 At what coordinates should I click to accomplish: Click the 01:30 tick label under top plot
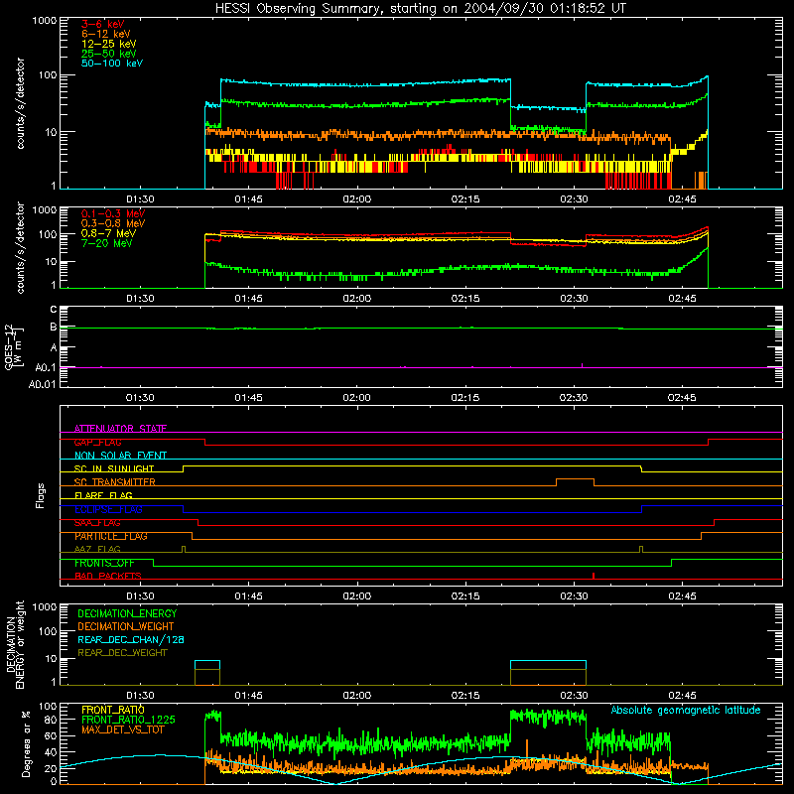140,199
